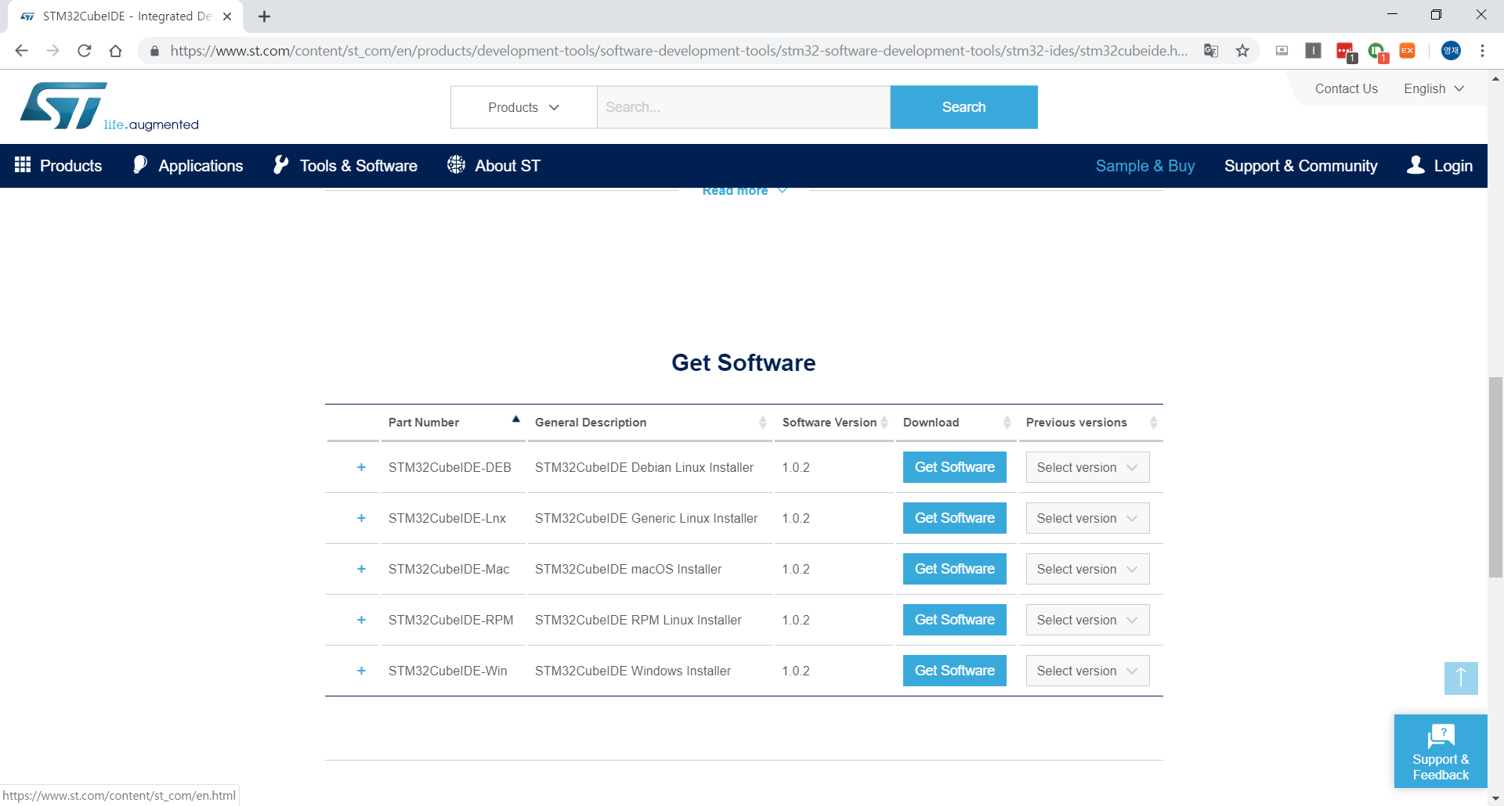Click the Contact Us link
The width and height of the screenshot is (1504, 806).
(1346, 88)
